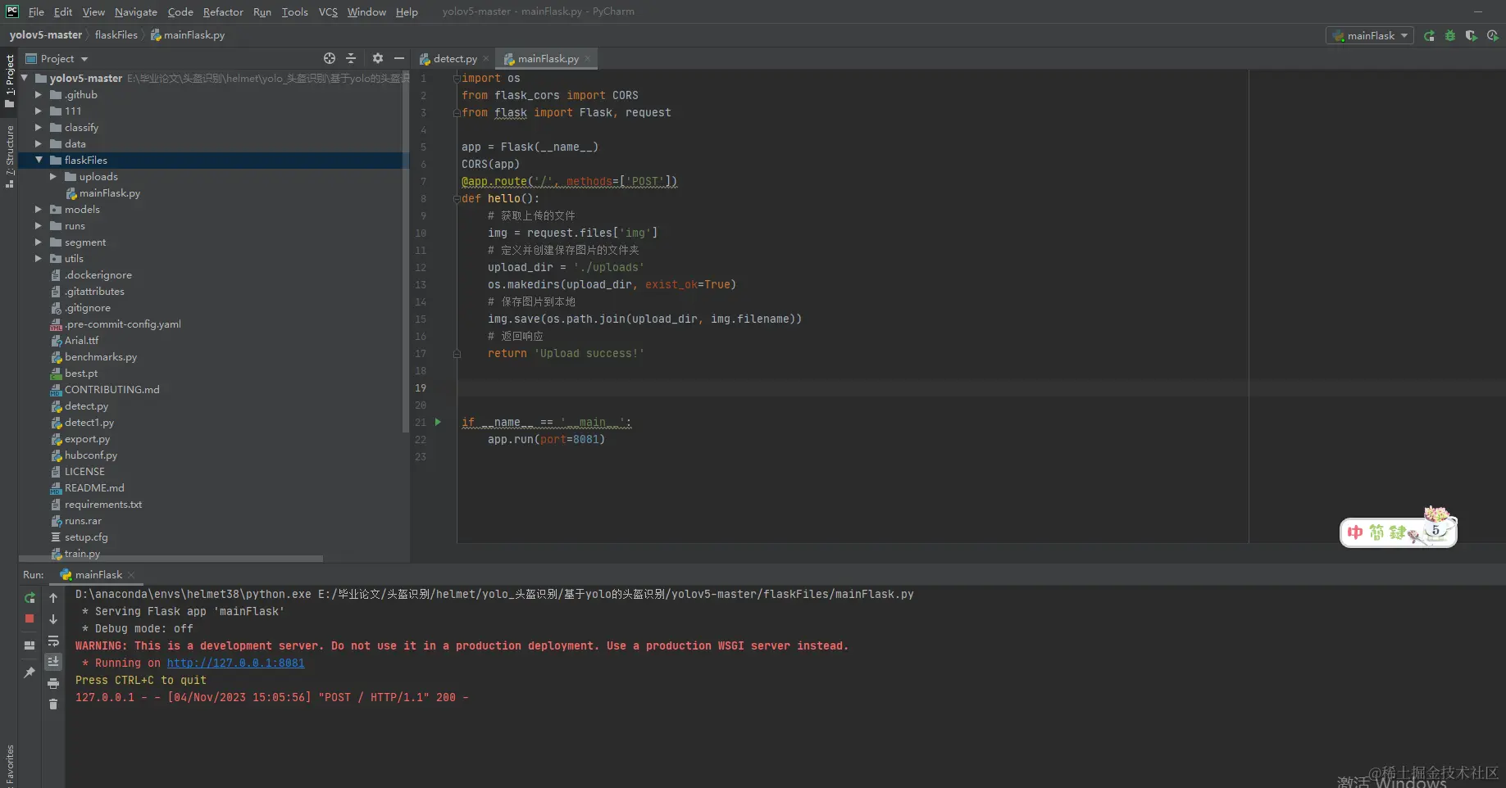Stop the running mainFlask process
1506x788 pixels.
pos(30,618)
